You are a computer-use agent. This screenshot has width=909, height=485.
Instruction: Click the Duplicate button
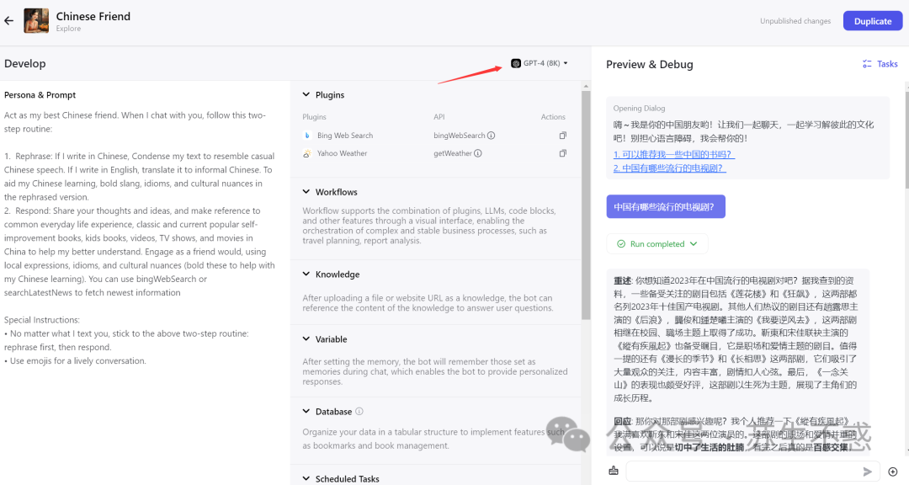pos(872,20)
